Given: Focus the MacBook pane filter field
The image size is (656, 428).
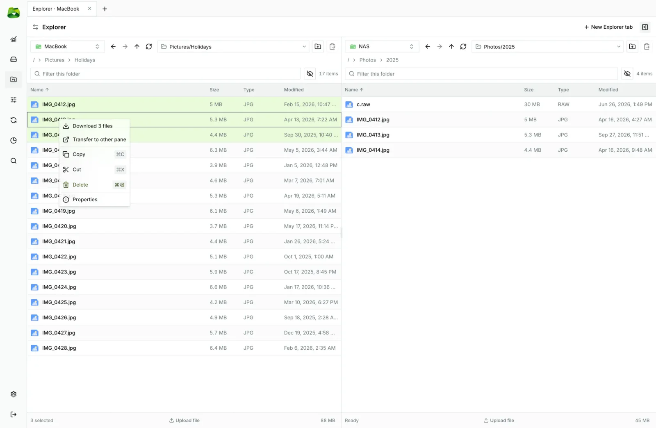Looking at the screenshot, I should click(166, 74).
